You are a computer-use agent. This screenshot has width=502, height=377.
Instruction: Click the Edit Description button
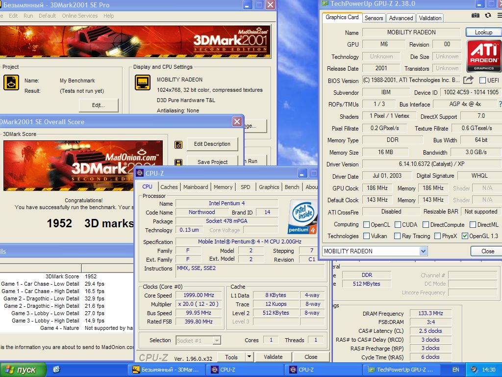212,144
